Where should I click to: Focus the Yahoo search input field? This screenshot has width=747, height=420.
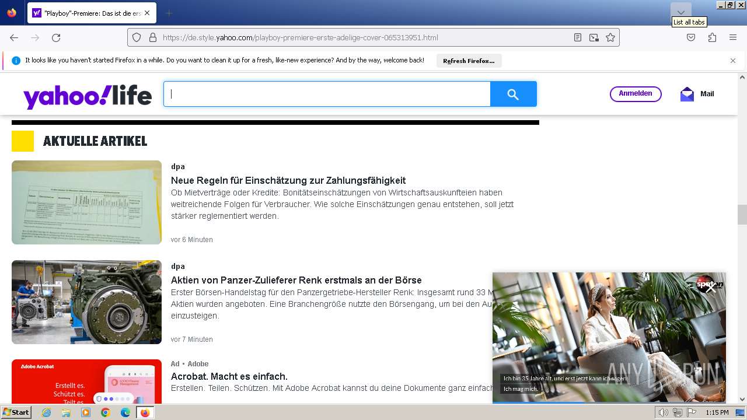327,94
